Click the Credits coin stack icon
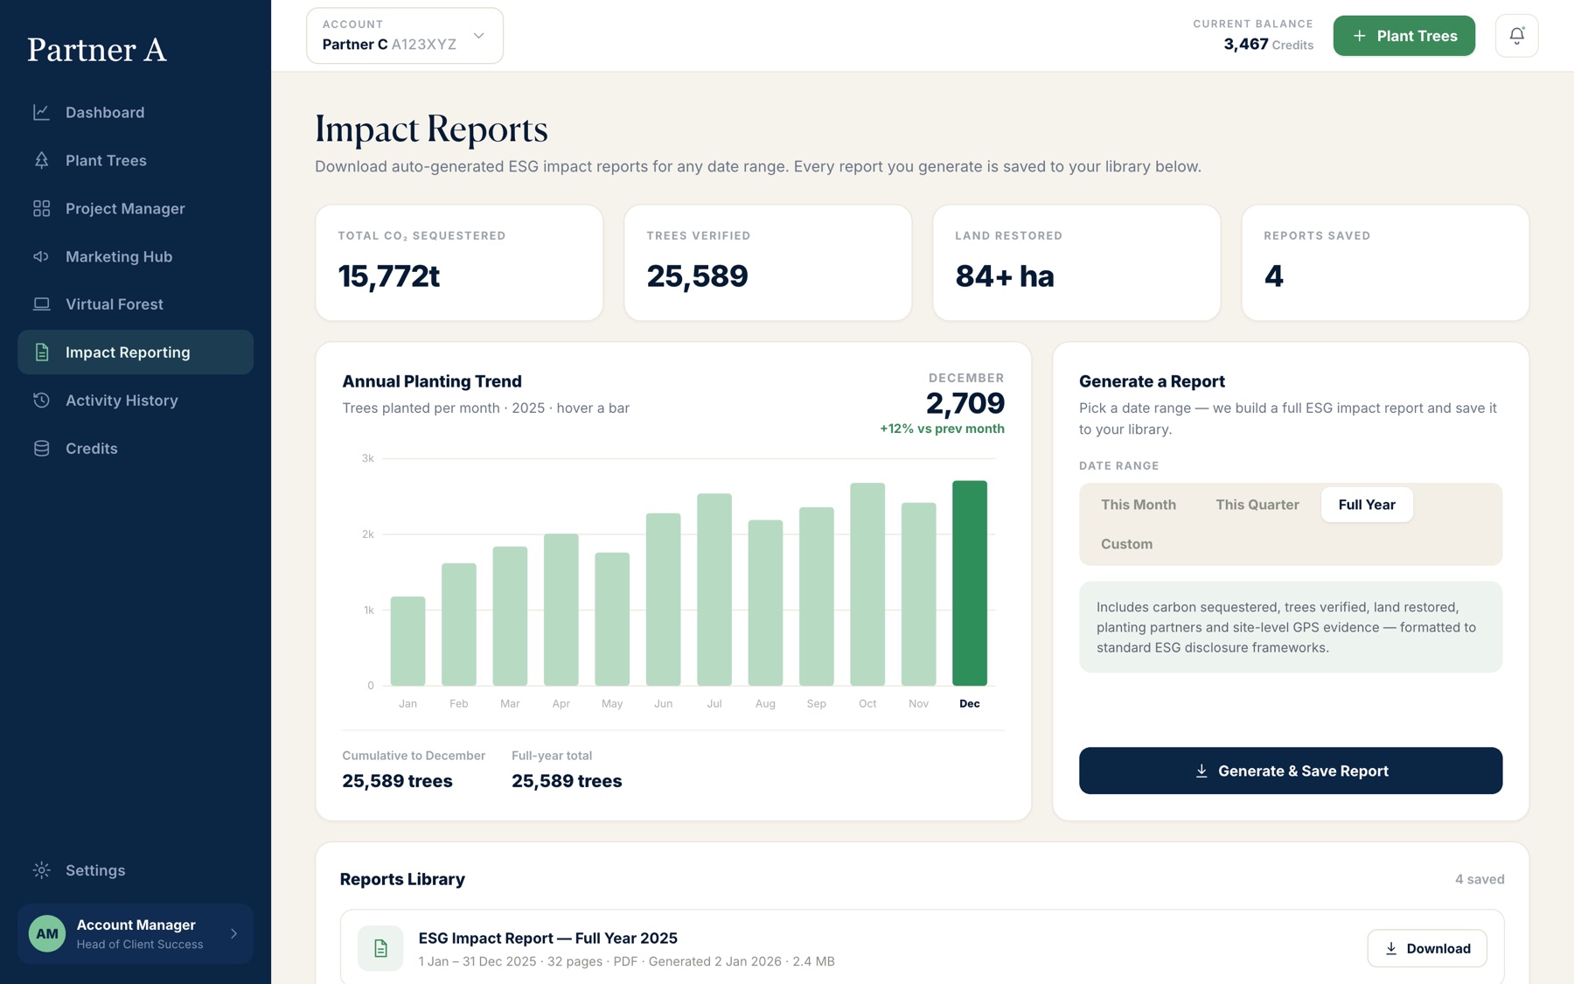The image size is (1574, 984). point(41,449)
